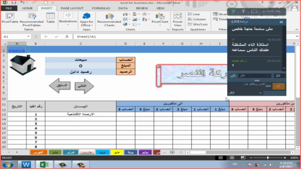Viewport: 301px width, 169px height.
Task: Open Word from the taskbar
Action: point(26,165)
